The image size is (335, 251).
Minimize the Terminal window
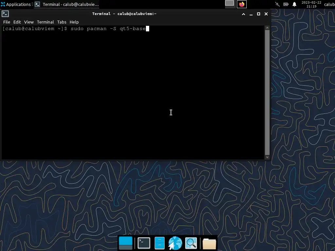[251, 14]
